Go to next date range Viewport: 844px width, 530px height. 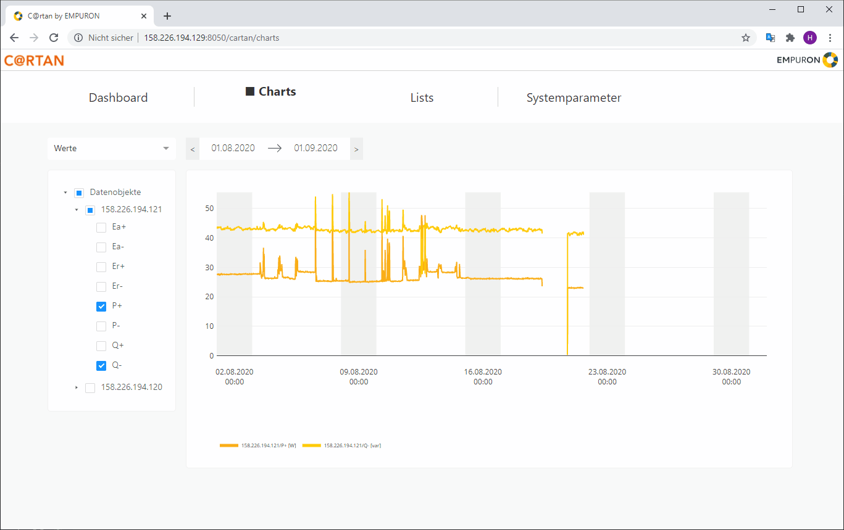[x=356, y=149]
